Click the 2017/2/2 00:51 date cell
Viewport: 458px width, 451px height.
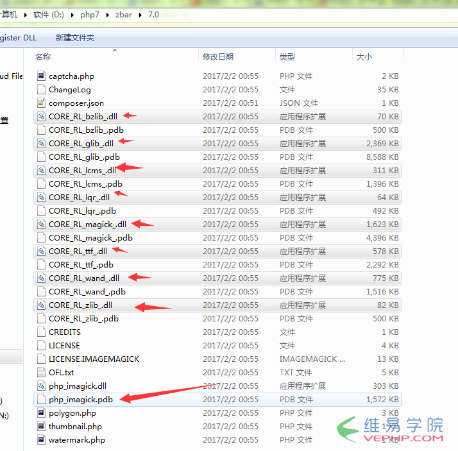(230, 103)
